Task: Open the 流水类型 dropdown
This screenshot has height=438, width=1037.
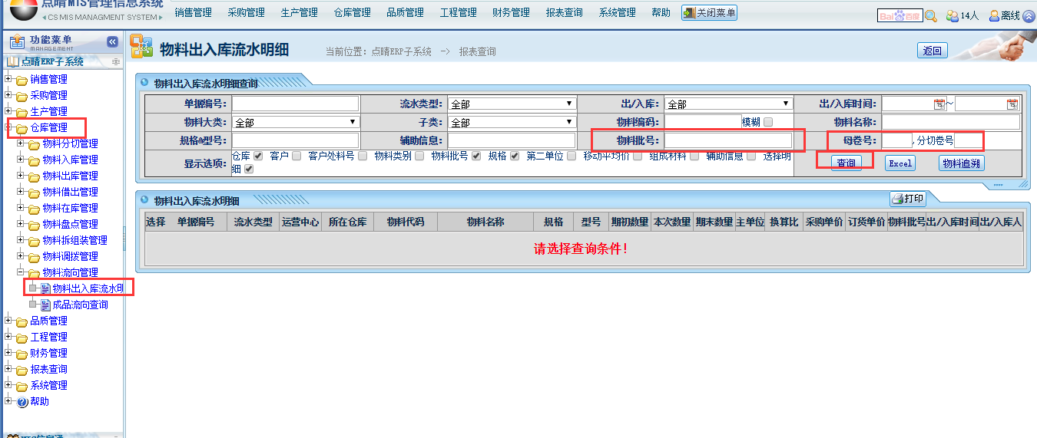Action: pos(512,104)
